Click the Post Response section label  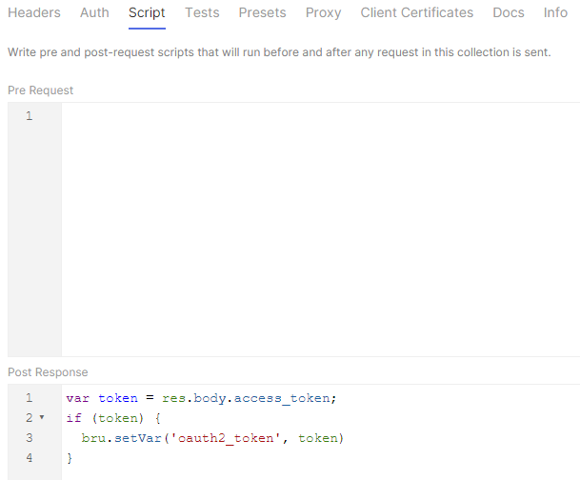tap(48, 372)
